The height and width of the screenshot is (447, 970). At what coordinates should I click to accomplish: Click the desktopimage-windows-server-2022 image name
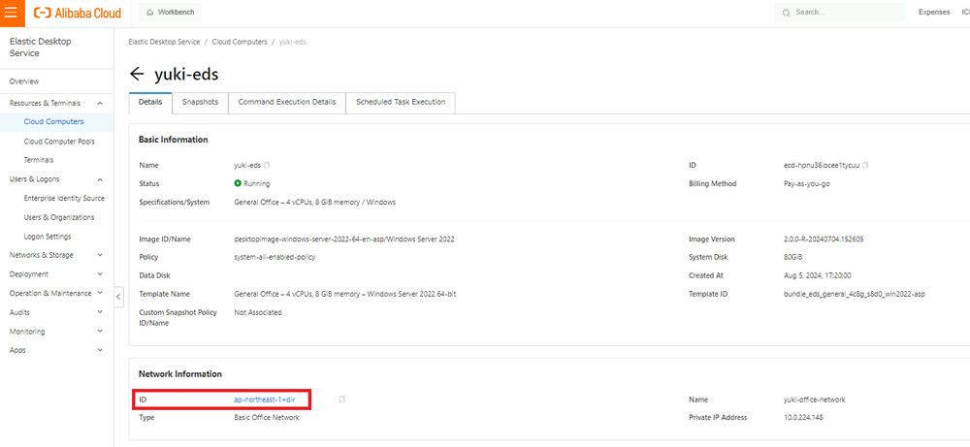point(344,239)
